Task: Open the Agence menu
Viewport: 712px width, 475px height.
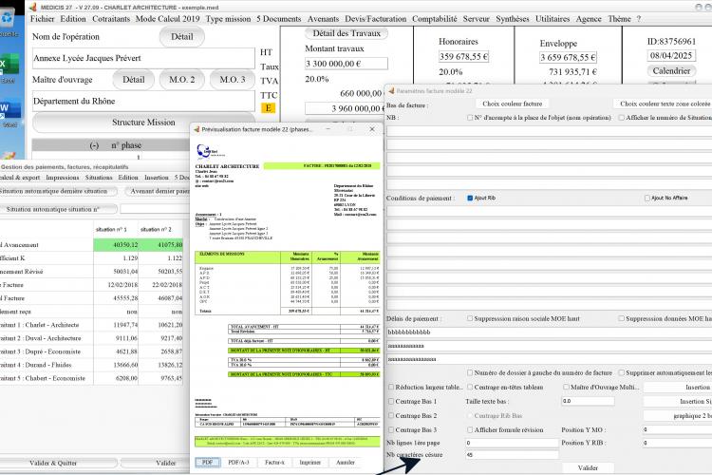Action: pyautogui.click(x=589, y=19)
